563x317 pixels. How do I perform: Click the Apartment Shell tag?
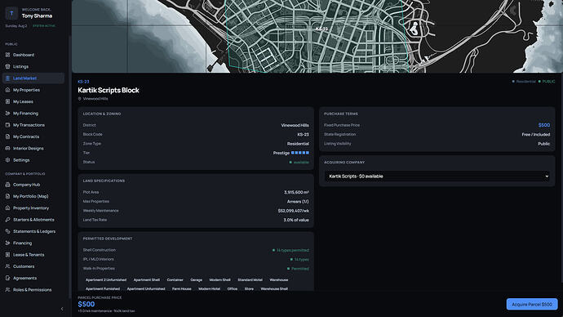147,280
